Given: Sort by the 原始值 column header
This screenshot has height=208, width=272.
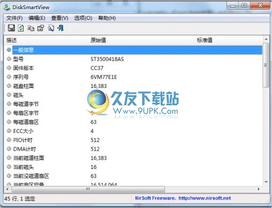Looking at the screenshot, I should click(x=141, y=40).
